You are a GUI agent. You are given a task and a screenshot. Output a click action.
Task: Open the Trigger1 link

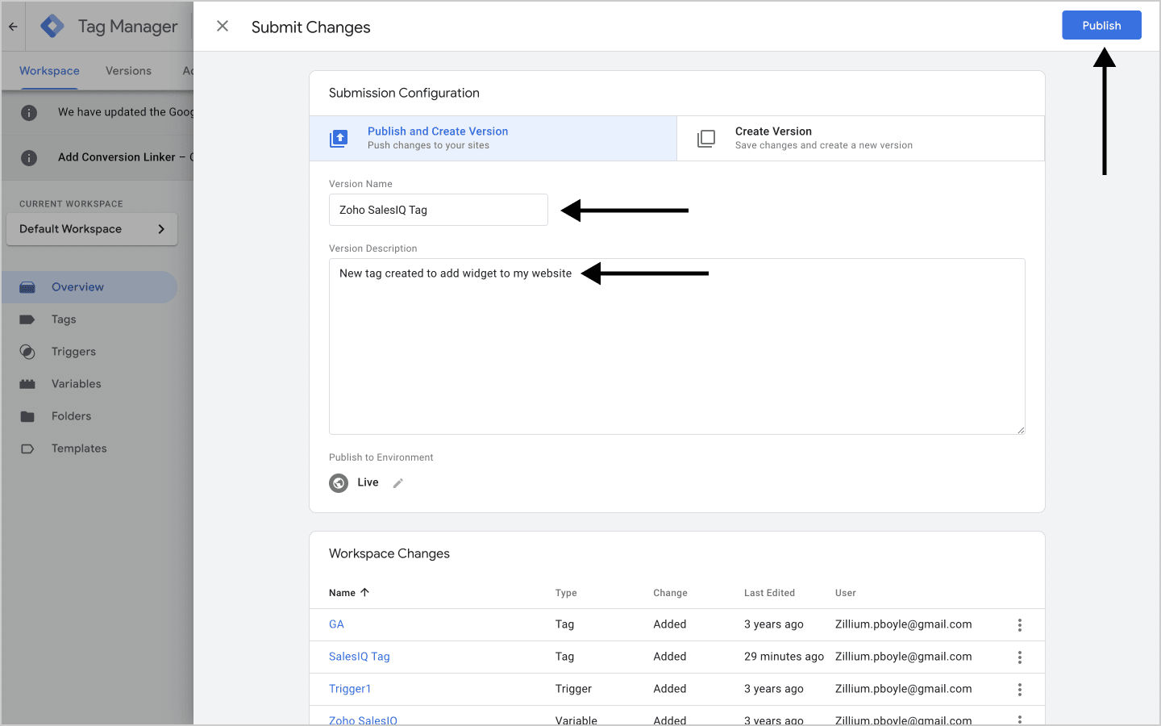(350, 689)
